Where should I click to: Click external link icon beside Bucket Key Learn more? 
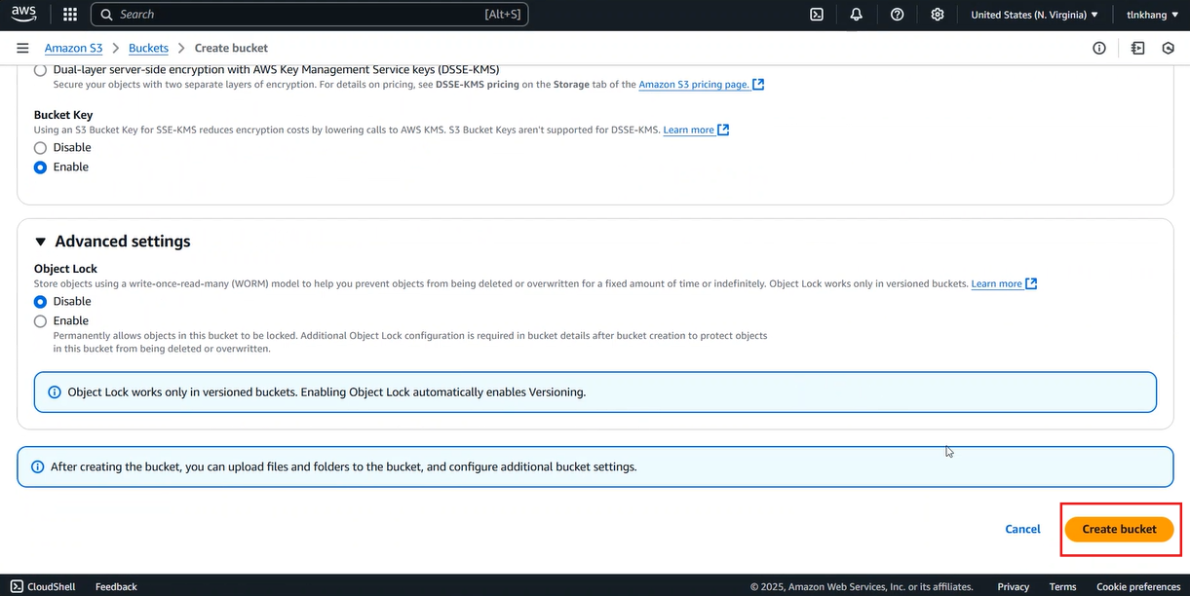(723, 130)
